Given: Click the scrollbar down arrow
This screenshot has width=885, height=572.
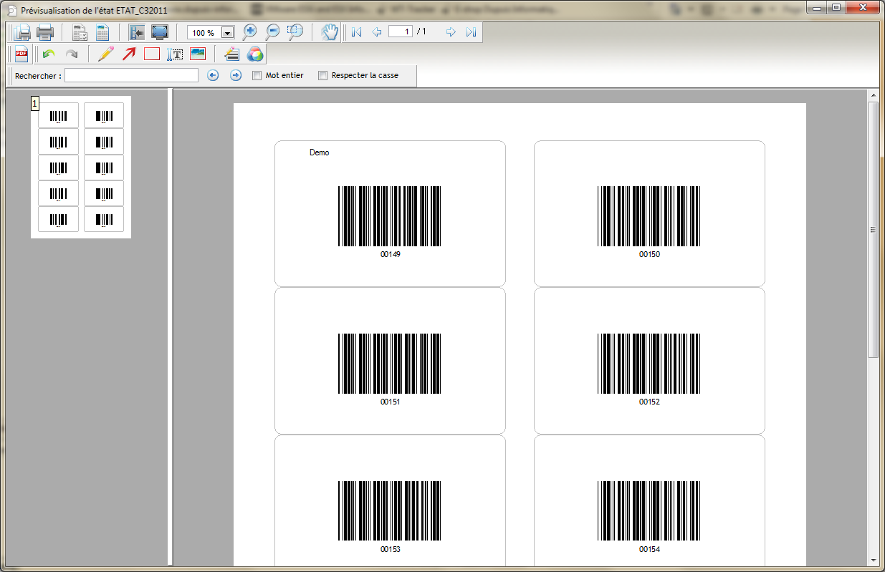Looking at the screenshot, I should (873, 560).
